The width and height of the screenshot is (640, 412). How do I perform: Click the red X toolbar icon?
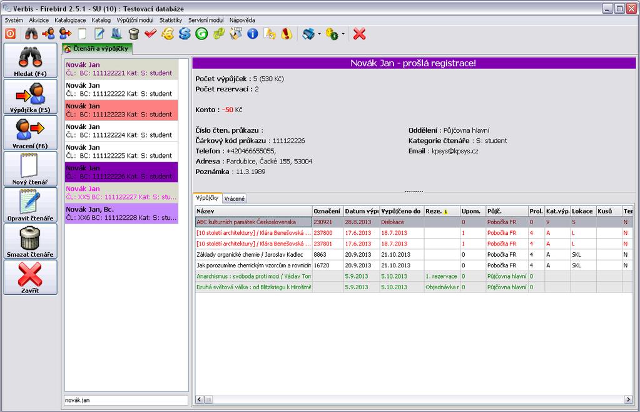pyautogui.click(x=359, y=34)
